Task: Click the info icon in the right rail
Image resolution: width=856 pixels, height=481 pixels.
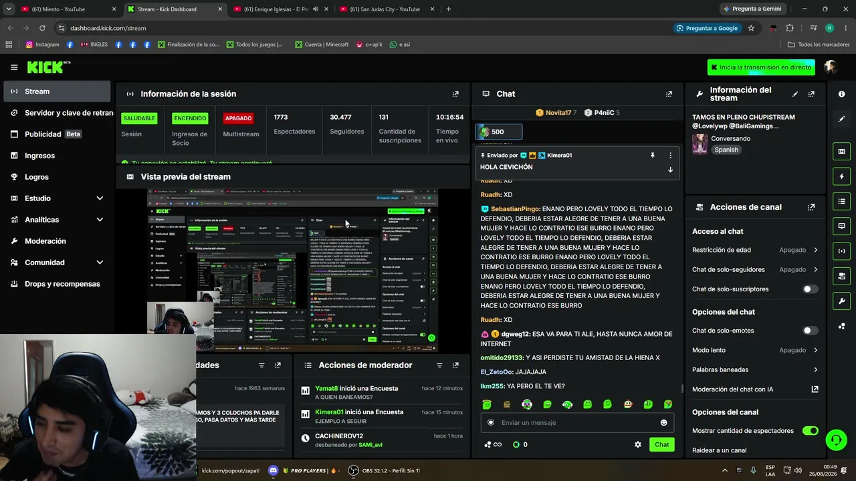Action: pos(841,94)
